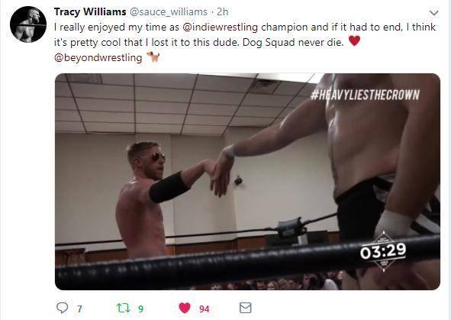Play the embedded wrestling video
The image size is (451, 320).
pyautogui.click(x=247, y=182)
